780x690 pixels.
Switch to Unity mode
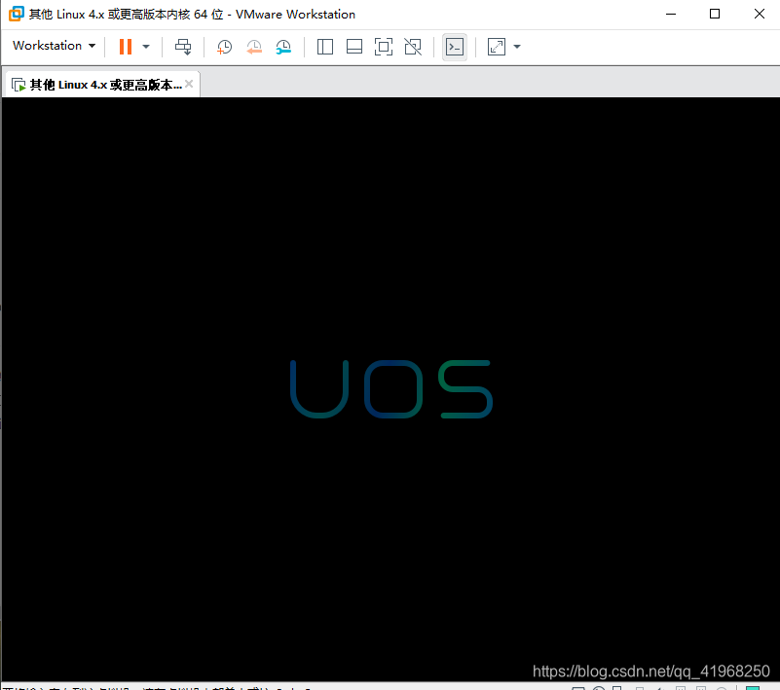click(413, 47)
